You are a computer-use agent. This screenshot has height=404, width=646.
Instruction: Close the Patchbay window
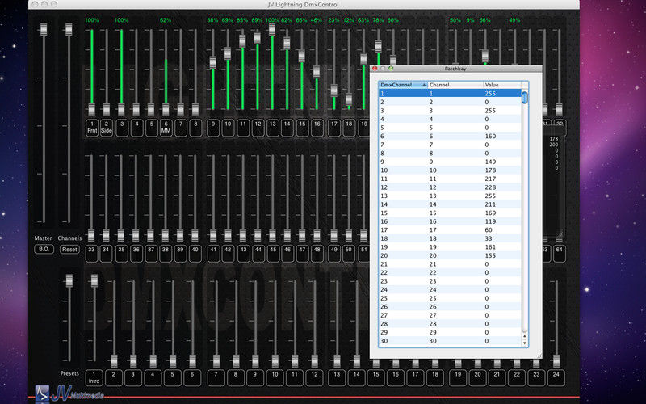click(x=375, y=69)
